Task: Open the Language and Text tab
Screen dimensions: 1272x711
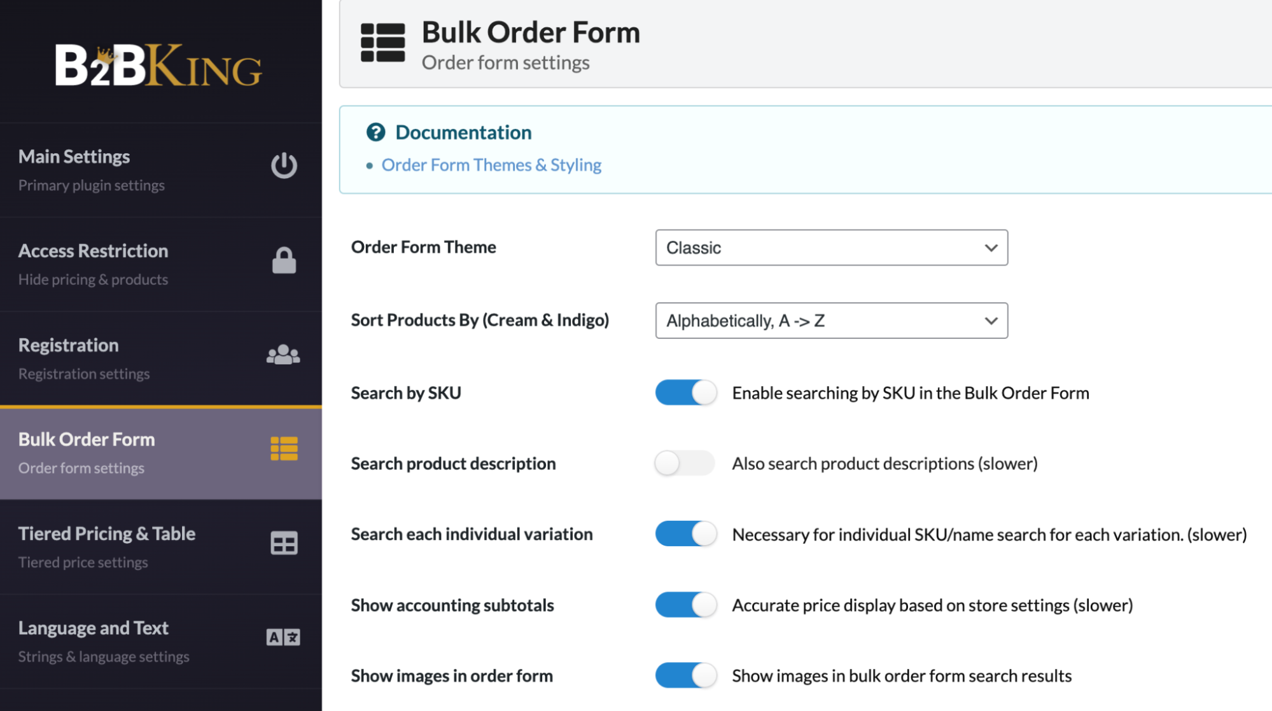Action: (161, 641)
